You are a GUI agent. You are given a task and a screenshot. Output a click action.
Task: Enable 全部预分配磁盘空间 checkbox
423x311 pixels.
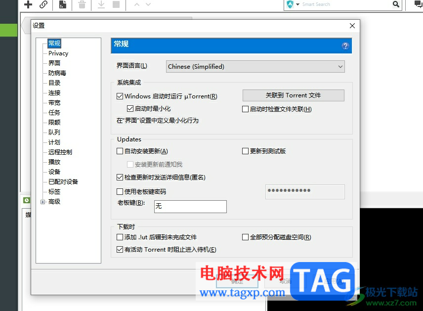245,237
